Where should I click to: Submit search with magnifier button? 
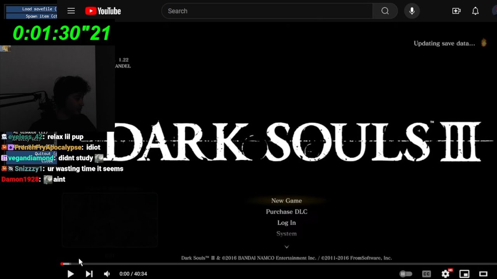[x=385, y=11]
